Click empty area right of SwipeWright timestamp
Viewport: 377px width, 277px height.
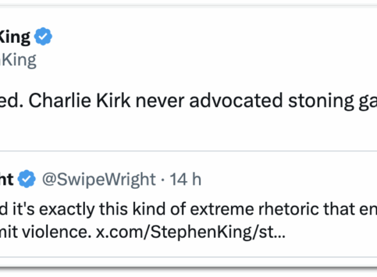coord(288,179)
